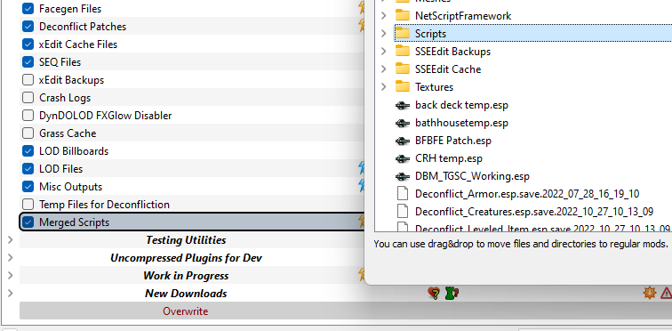
Task: Select the Merged Scripts mod name
Action: pyautogui.click(x=74, y=222)
